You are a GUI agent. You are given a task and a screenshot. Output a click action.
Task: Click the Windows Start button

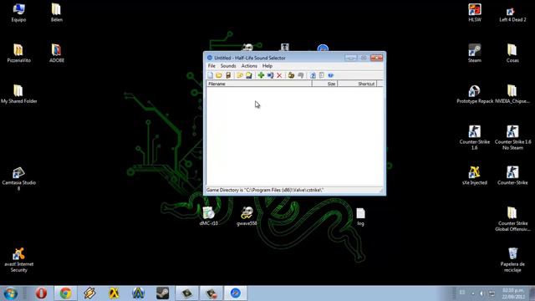(x=11, y=293)
